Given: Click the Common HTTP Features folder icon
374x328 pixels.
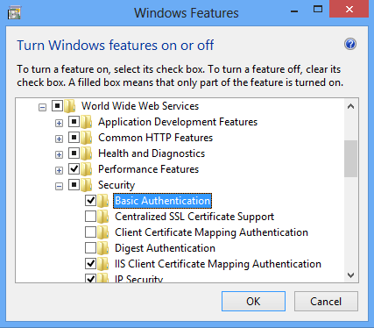Looking at the screenshot, I should tap(87, 138).
